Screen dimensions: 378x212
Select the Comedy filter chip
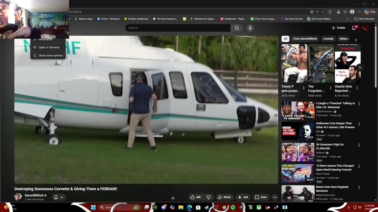click(328, 39)
